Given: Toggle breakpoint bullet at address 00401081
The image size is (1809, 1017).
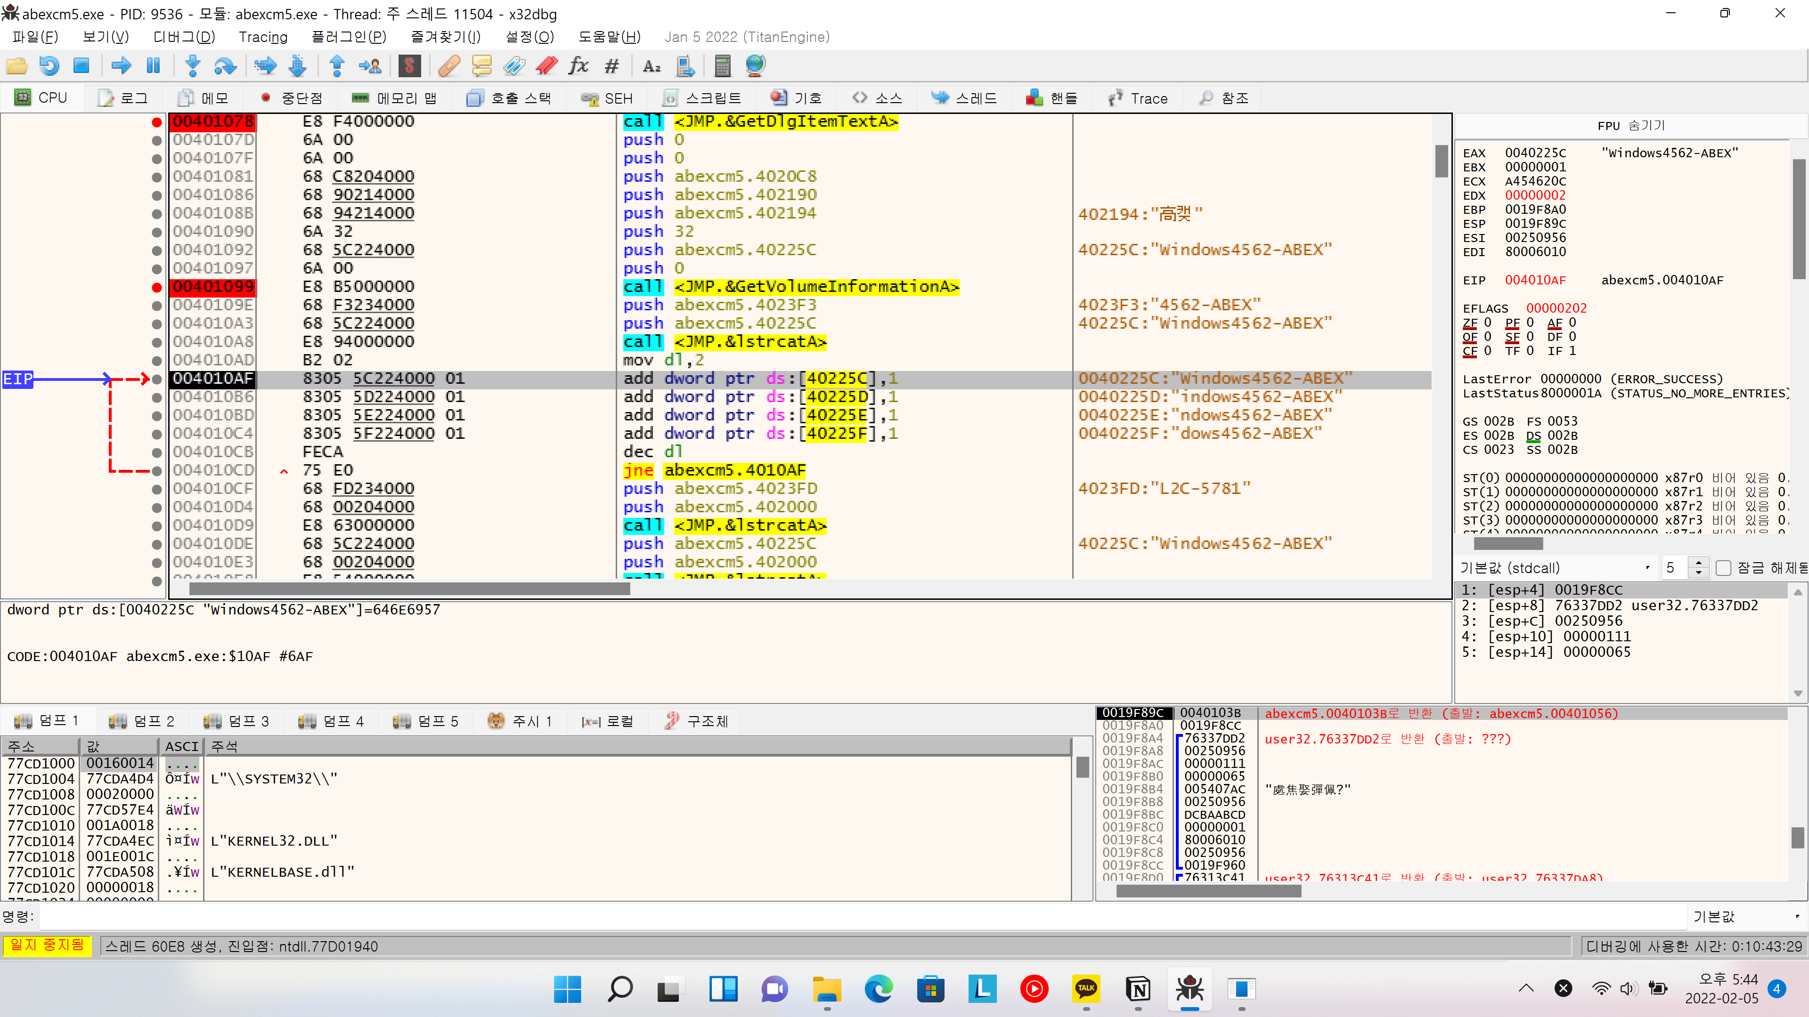Looking at the screenshot, I should click(x=156, y=177).
